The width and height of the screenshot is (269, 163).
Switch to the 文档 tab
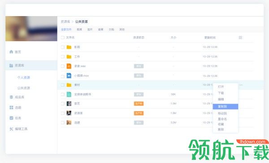tap(111, 30)
